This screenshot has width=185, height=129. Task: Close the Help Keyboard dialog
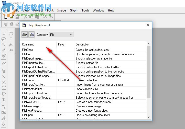148,25
